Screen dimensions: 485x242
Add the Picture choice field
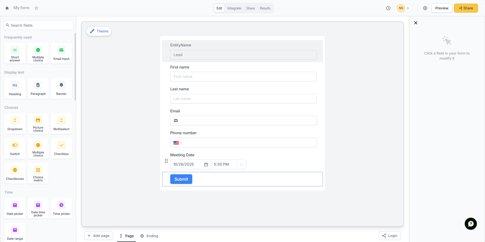(x=38, y=124)
